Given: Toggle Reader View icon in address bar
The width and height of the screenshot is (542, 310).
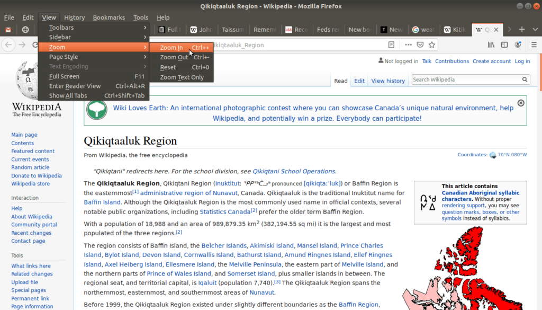Looking at the screenshot, I should (x=391, y=45).
